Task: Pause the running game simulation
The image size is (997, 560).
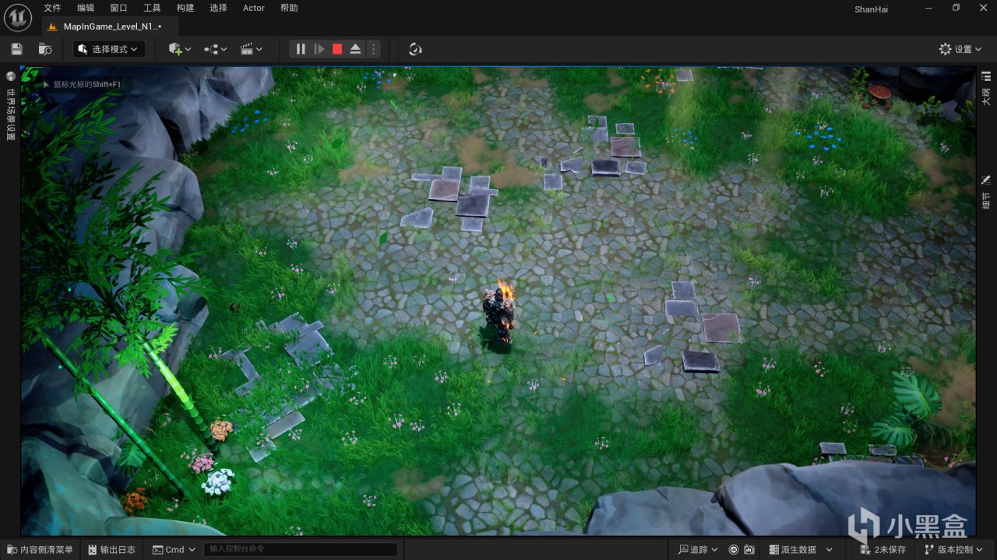Action: tap(301, 49)
